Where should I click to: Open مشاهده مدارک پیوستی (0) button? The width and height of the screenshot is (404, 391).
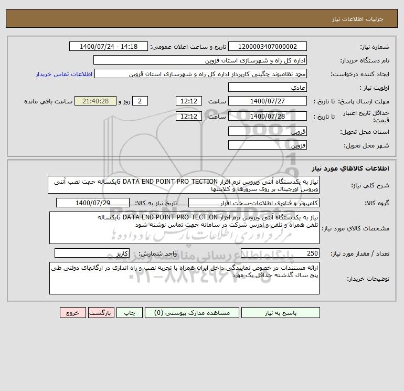pos(192,313)
